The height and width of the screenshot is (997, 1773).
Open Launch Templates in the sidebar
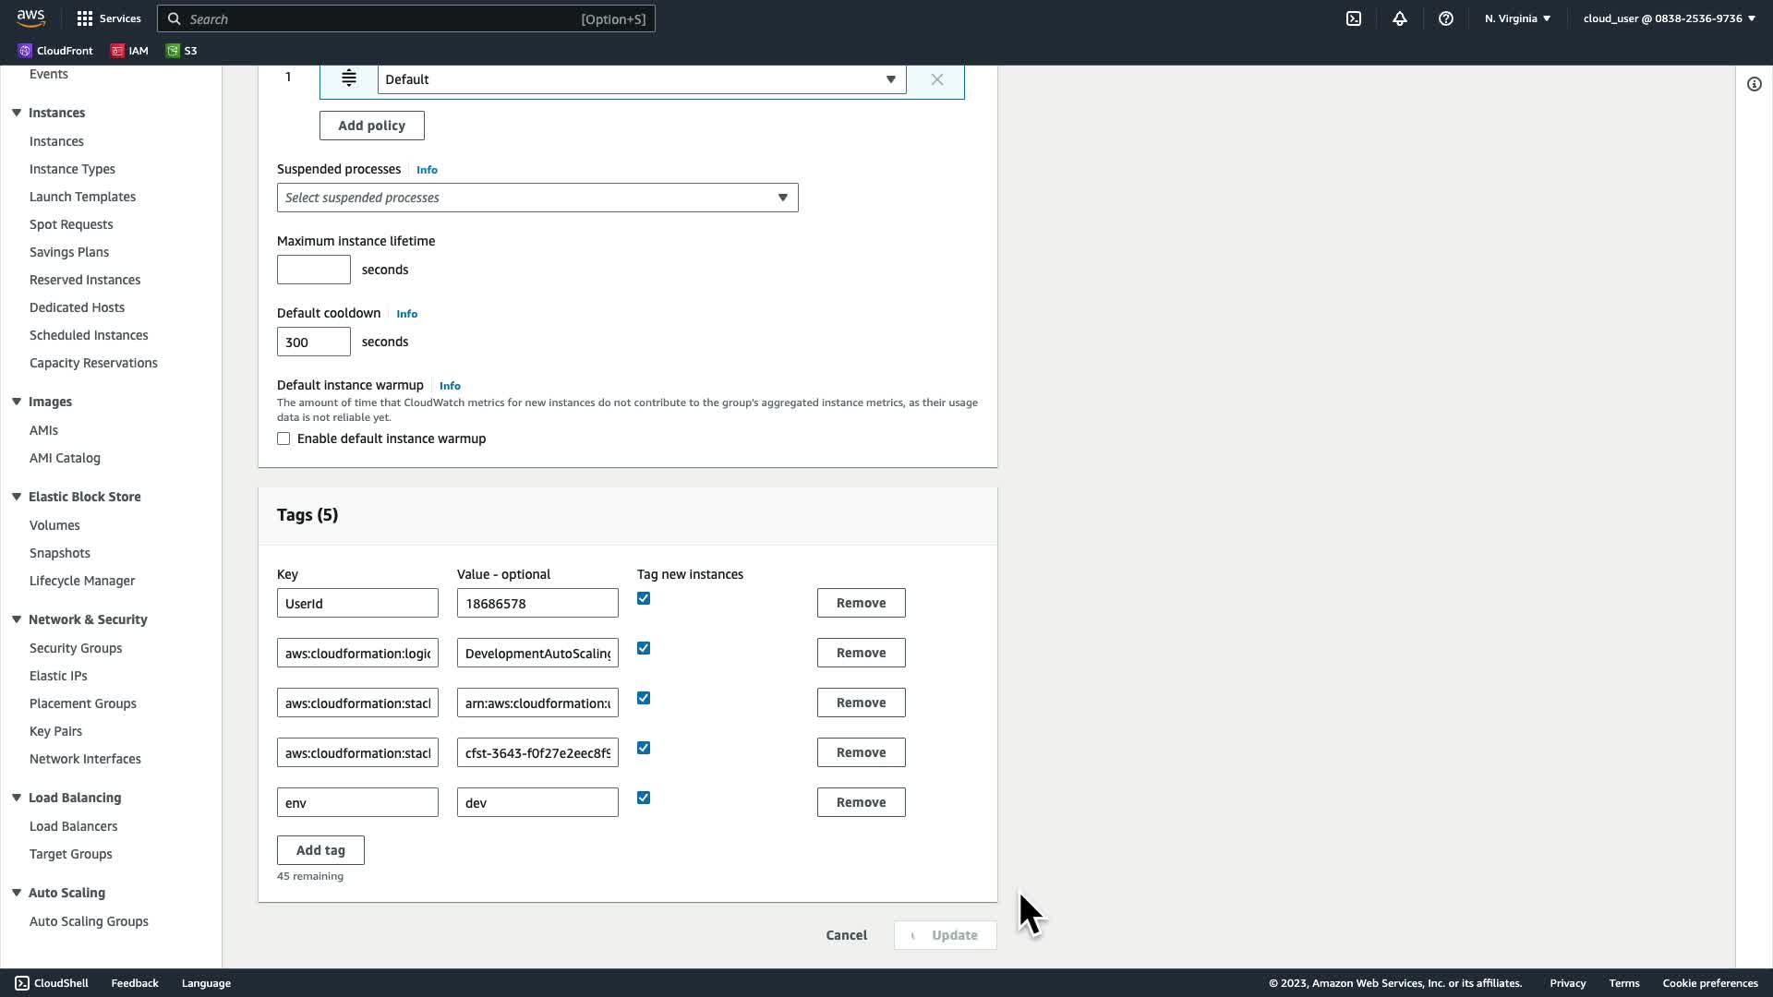point(82,197)
